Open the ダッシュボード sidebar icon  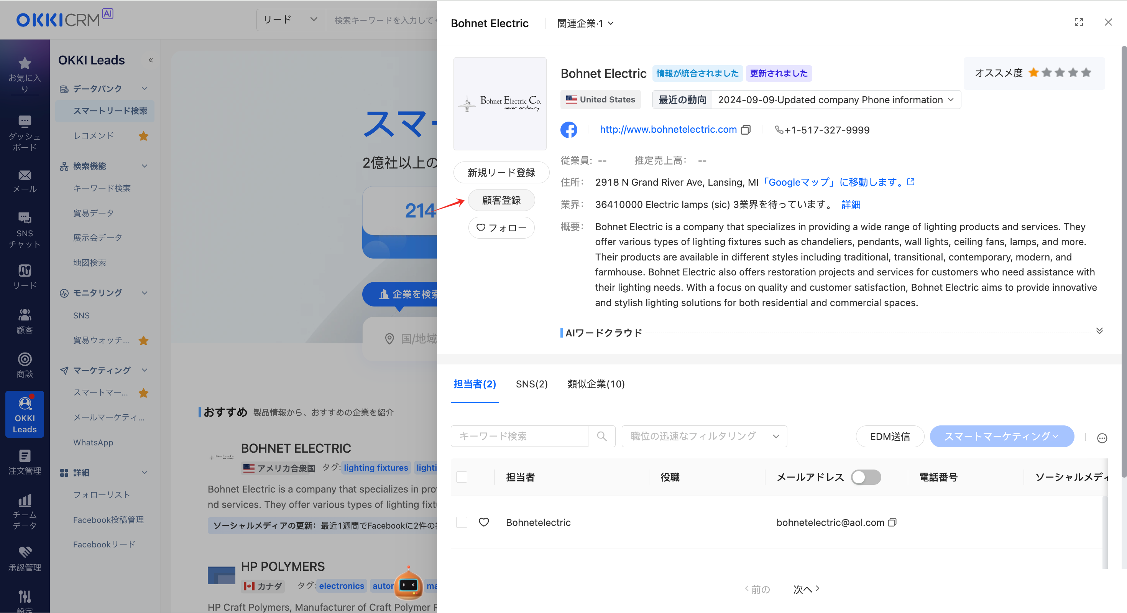(25, 133)
